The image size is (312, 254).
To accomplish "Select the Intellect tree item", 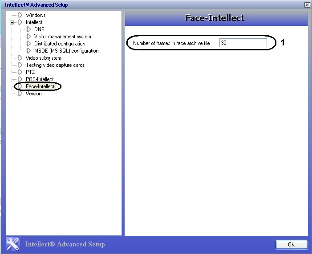I will click(x=34, y=22).
